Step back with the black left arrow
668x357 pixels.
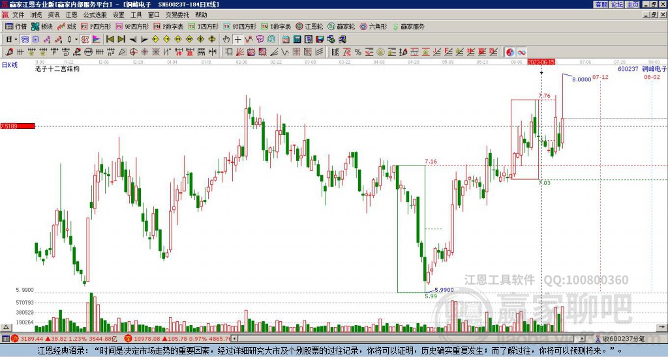[133, 40]
